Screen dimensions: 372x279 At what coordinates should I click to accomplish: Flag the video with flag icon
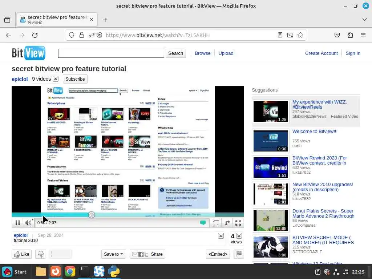239,254
